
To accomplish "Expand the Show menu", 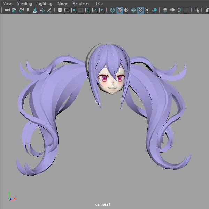I will [x=62, y=3].
